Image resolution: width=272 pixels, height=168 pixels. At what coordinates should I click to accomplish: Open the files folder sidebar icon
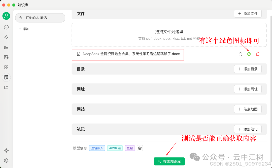[6, 87]
